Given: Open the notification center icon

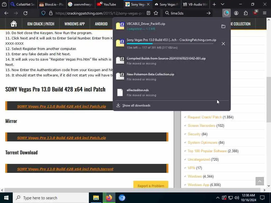Looking at the screenshot, I should coord(262,198).
